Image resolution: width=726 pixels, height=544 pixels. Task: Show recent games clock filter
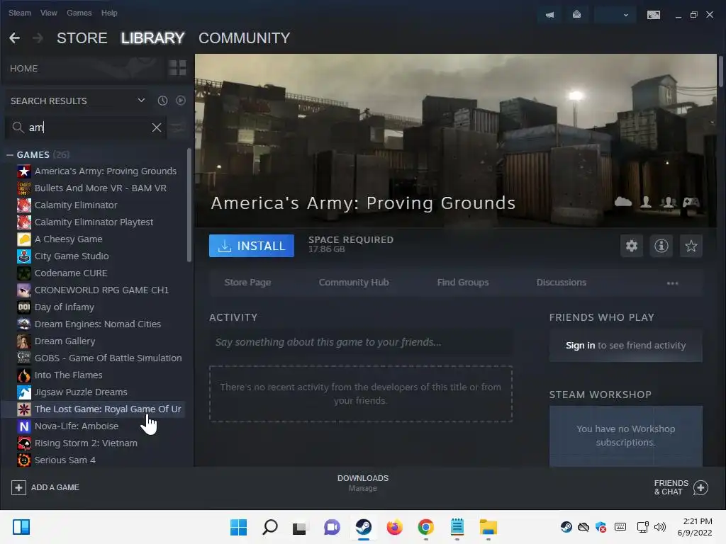tap(162, 101)
